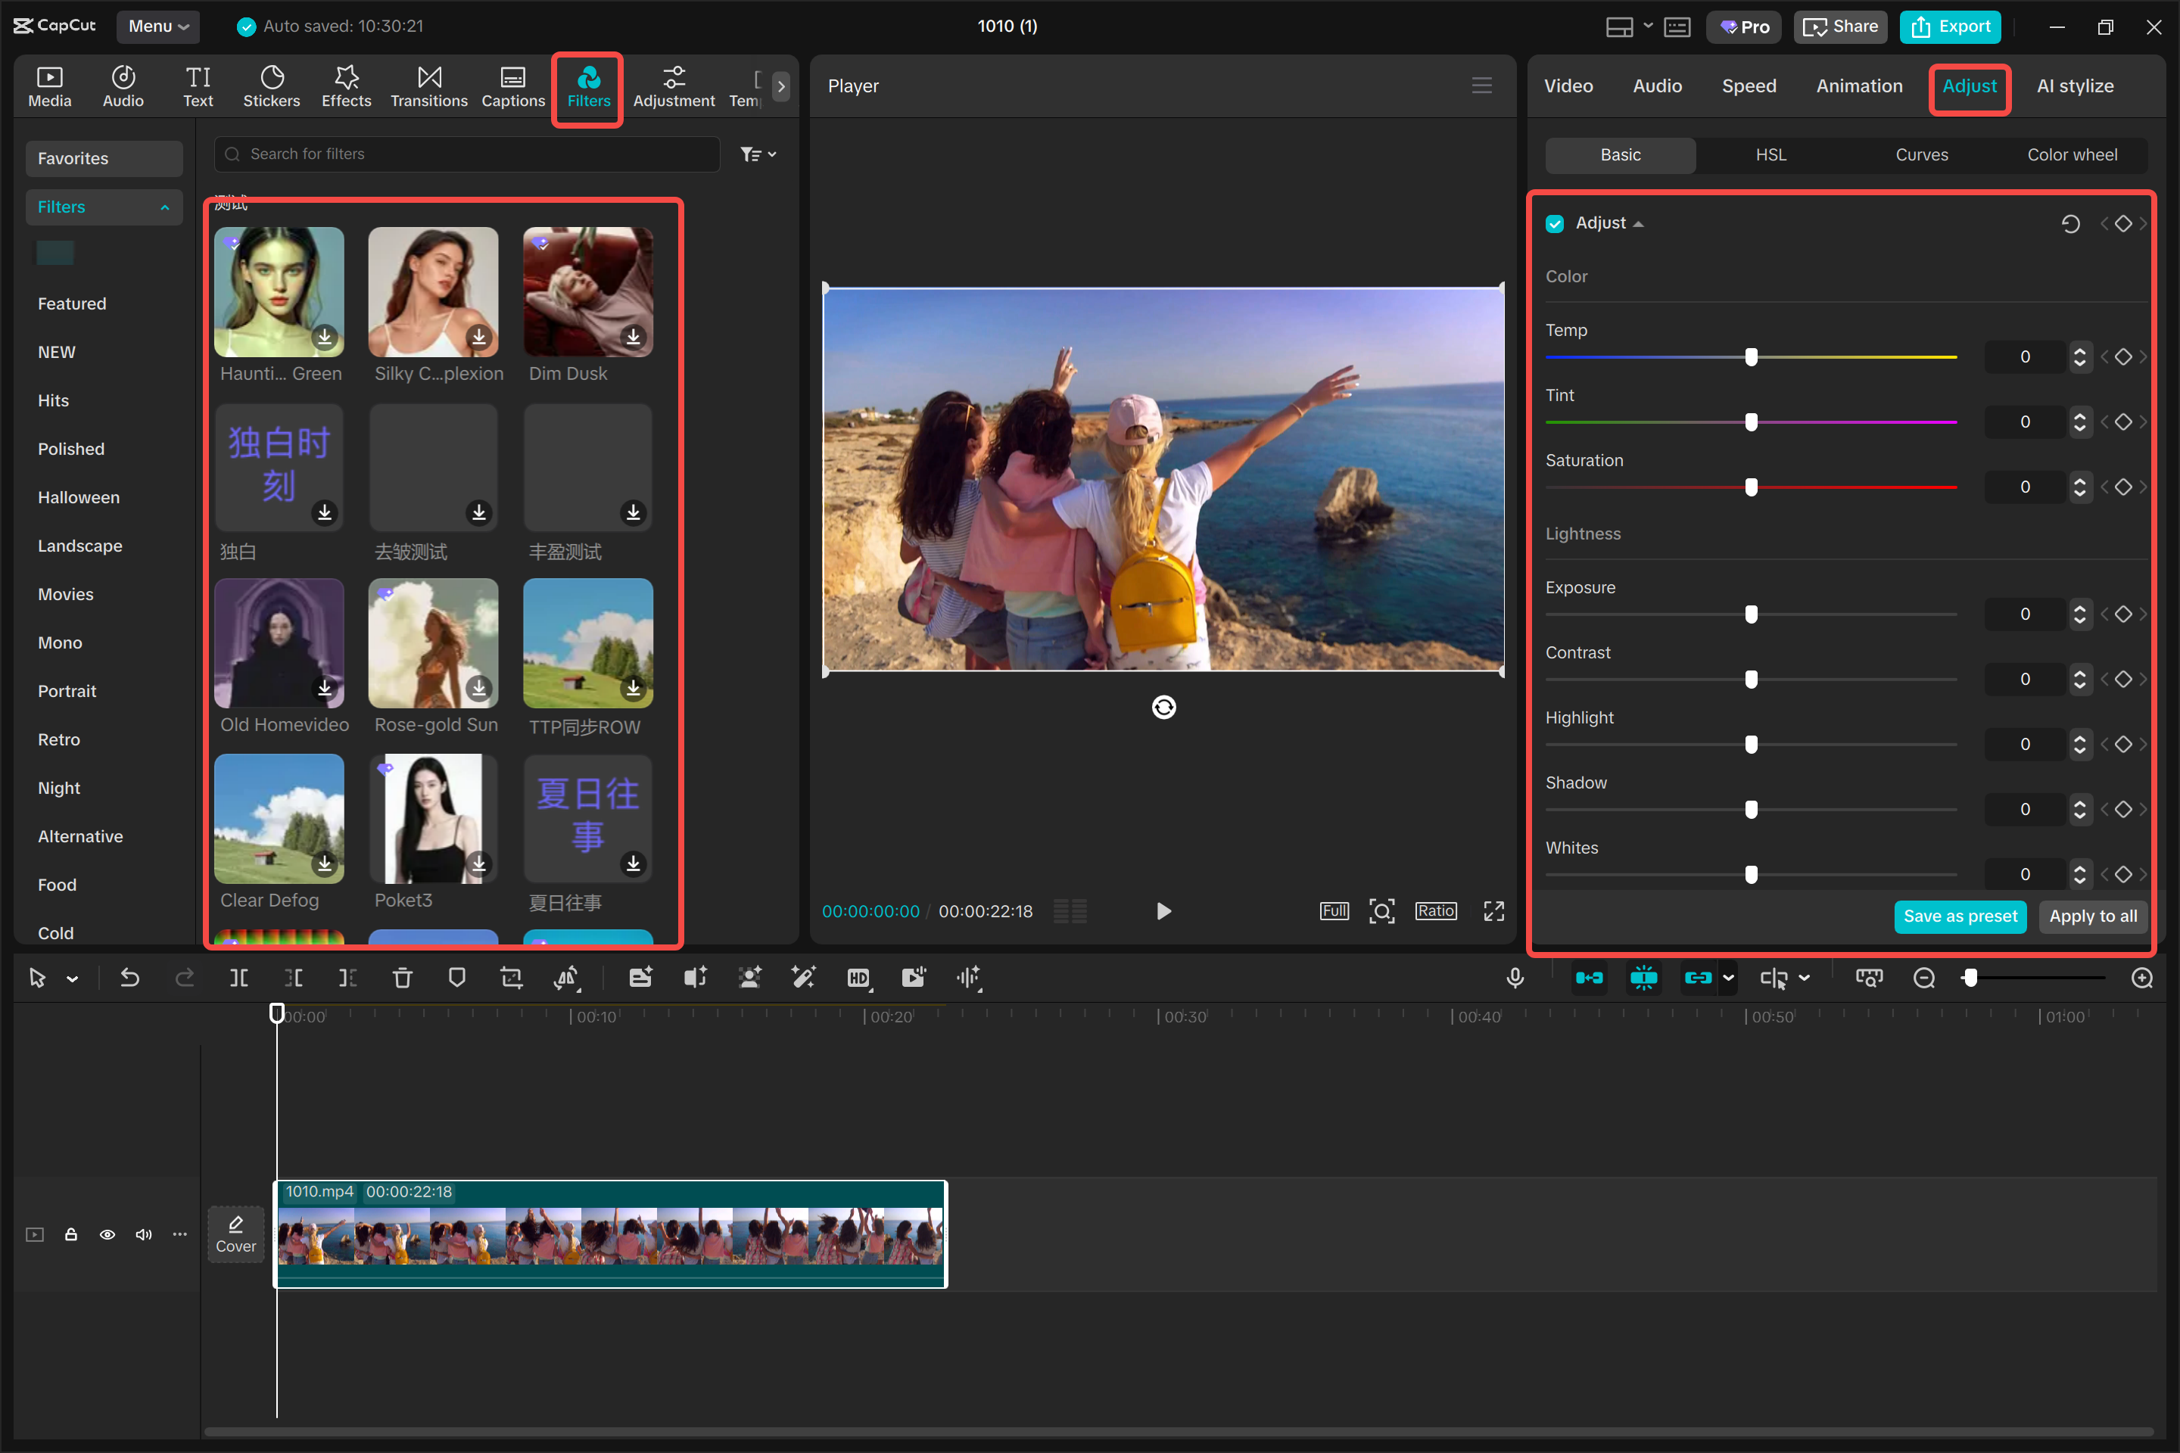Click the HD enhance icon
The height and width of the screenshot is (1453, 2180).
click(859, 978)
